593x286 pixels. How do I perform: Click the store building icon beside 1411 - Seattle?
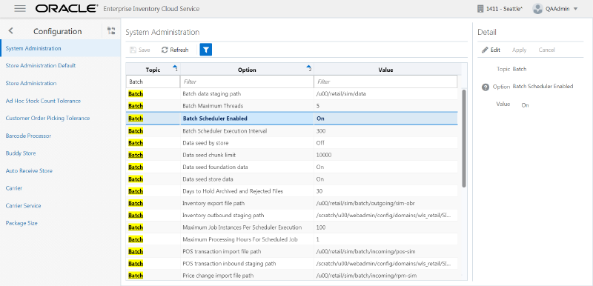pyautogui.click(x=480, y=9)
